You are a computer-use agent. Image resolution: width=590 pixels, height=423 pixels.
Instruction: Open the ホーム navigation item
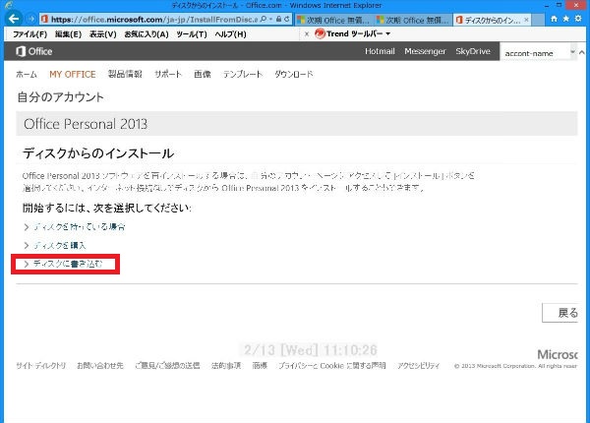click(x=27, y=74)
